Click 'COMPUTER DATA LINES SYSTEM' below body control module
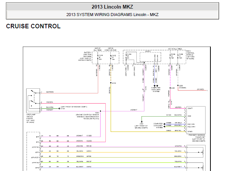The height and width of the screenshot is (171, 225). click(156, 90)
